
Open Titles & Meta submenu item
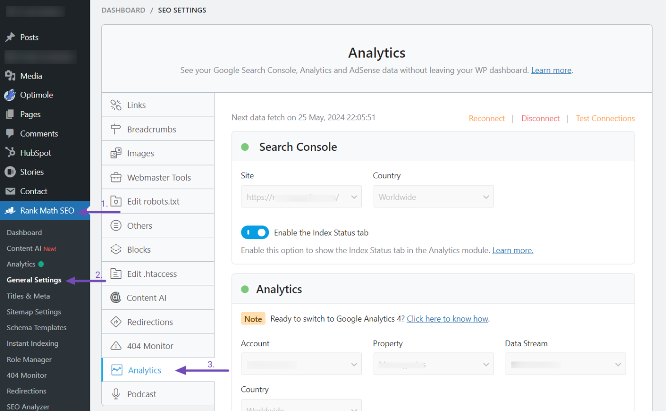pyautogui.click(x=28, y=296)
